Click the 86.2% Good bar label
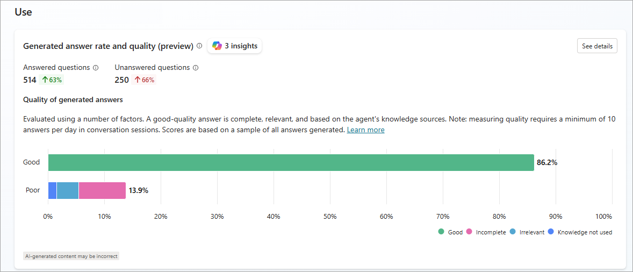 tap(547, 162)
